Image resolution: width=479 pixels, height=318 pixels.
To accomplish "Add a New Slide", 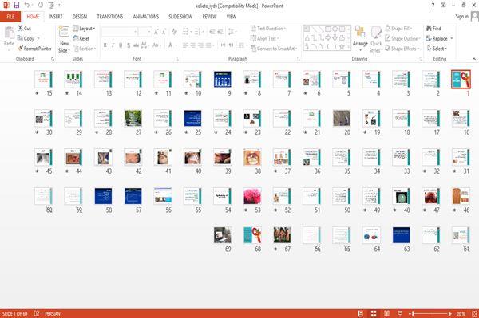I will coord(64,39).
